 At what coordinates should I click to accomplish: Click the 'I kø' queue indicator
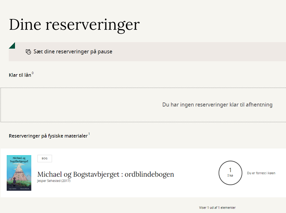(x=230, y=175)
